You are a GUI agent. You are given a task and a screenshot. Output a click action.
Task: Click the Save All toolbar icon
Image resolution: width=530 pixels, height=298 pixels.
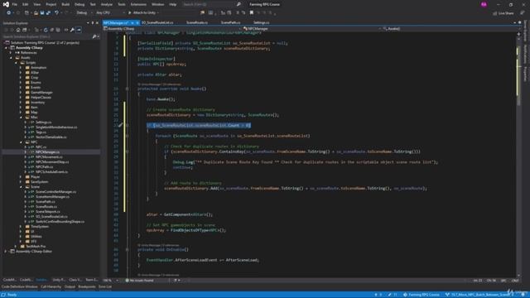(x=48, y=13)
